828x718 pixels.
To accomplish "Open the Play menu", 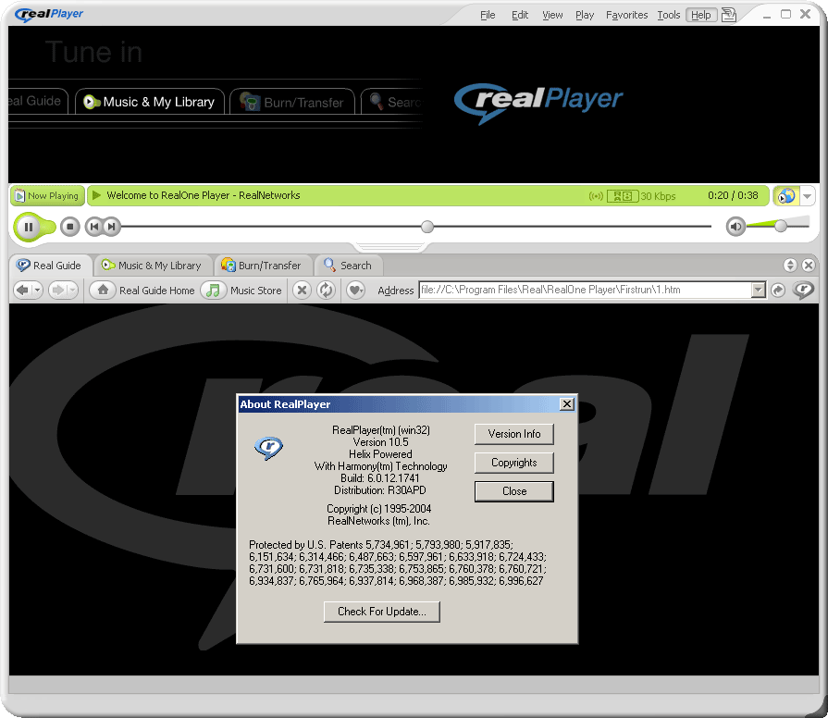I will (585, 15).
